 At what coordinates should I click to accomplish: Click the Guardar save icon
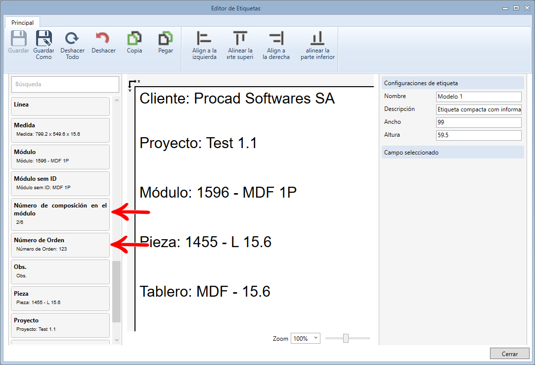tap(18, 38)
